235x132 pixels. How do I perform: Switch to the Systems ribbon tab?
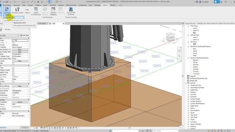pos(38,5)
